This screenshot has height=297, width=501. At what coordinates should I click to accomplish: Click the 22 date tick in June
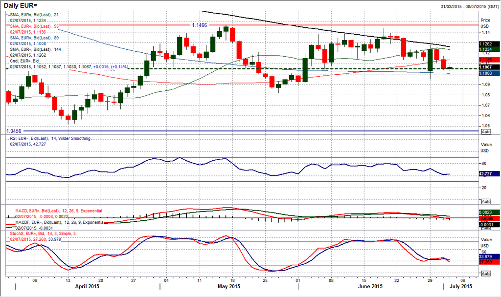pyautogui.click(x=397, y=280)
